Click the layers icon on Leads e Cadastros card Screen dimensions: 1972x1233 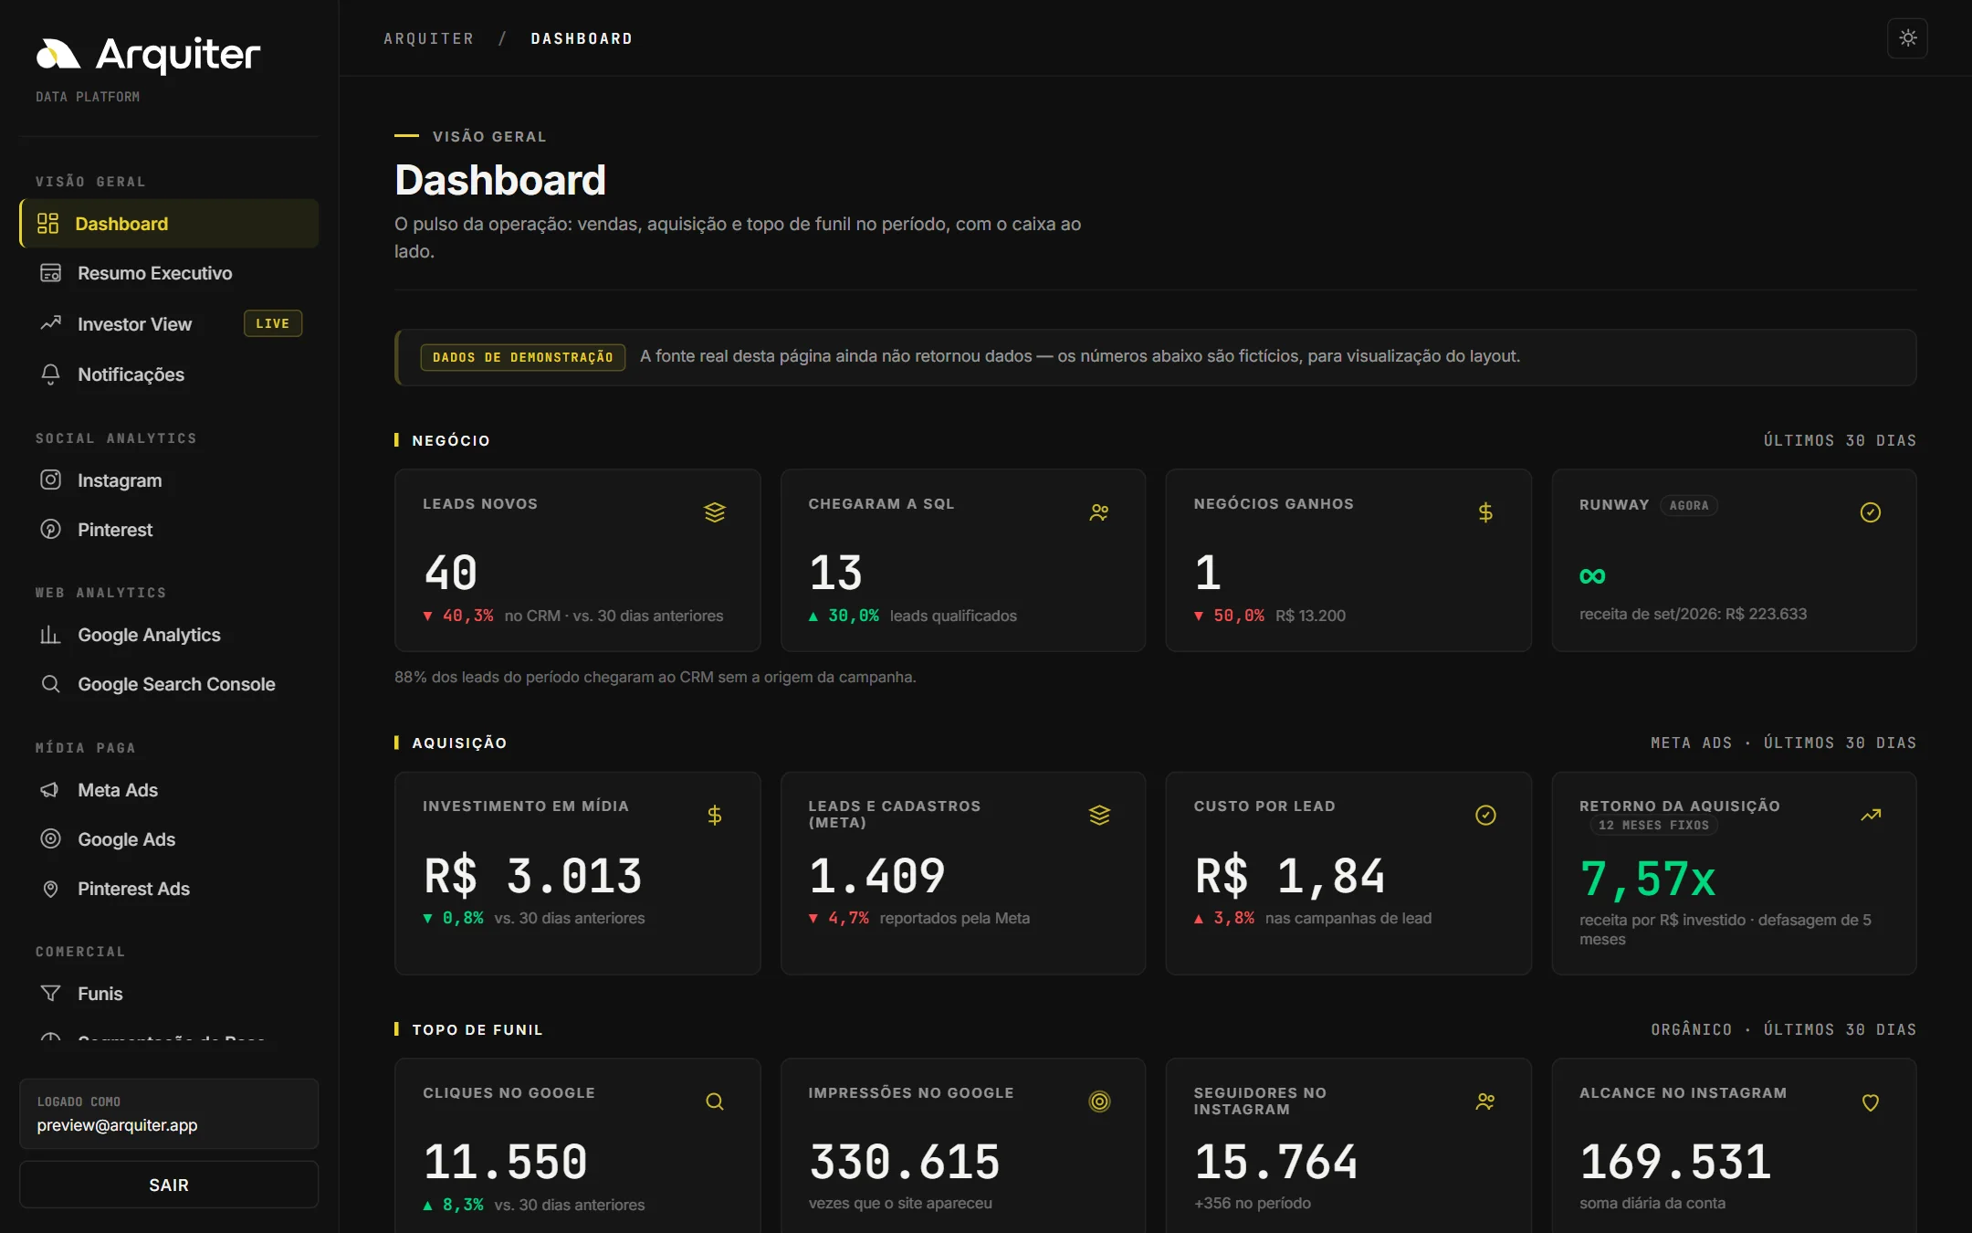pos(1099,815)
